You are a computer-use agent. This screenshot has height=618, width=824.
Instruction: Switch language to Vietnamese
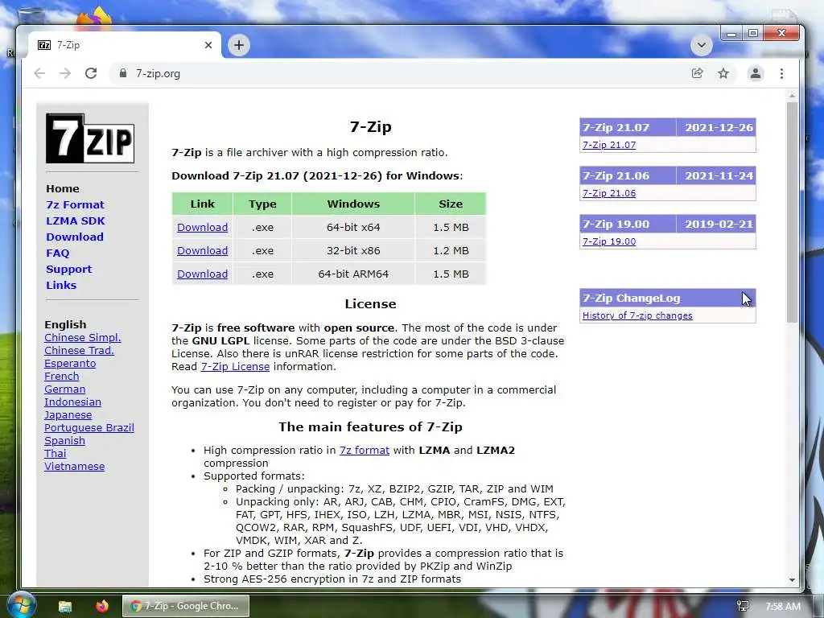(74, 467)
